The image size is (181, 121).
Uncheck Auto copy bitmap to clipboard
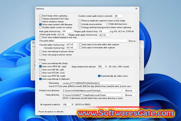40,79
